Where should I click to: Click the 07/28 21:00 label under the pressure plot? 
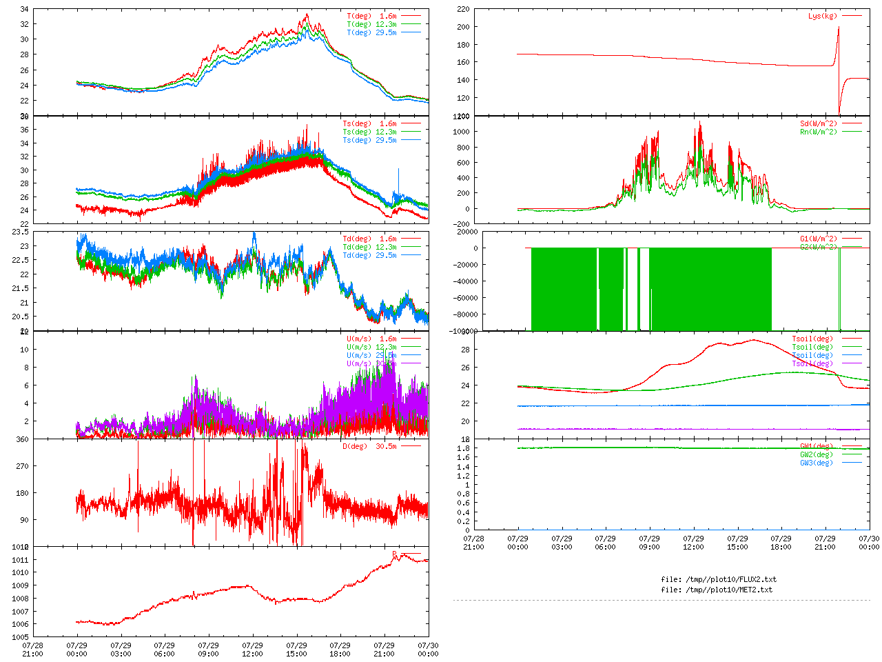pos(32,650)
